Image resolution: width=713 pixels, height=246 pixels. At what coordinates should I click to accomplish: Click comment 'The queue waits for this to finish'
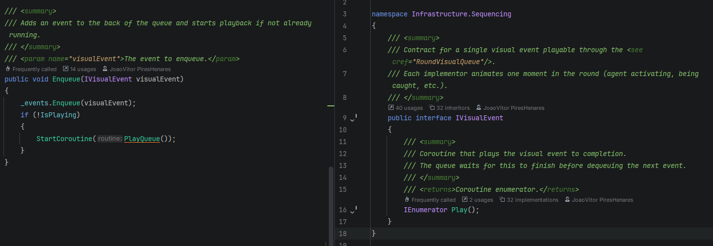[x=487, y=165]
